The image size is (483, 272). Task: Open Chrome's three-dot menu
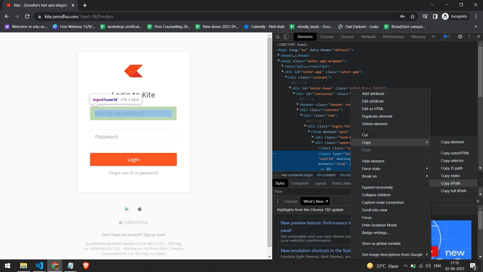coord(476,16)
